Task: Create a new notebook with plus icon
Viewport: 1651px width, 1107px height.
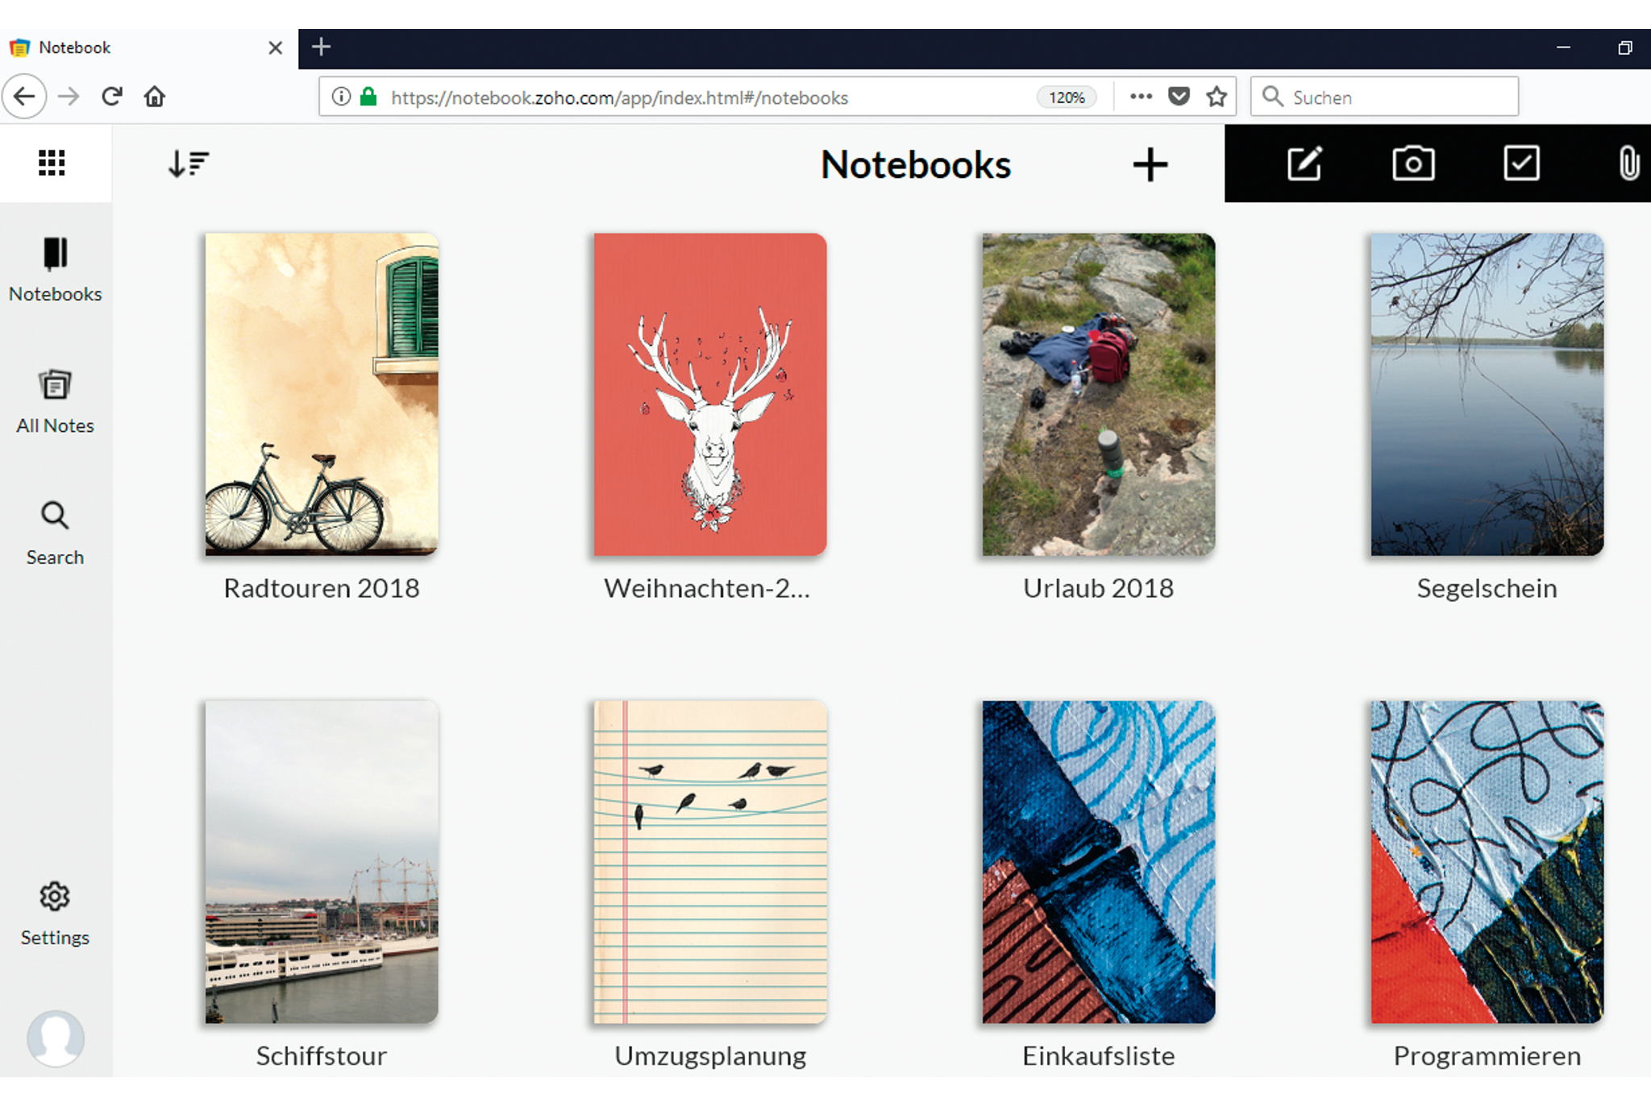Action: [1150, 165]
